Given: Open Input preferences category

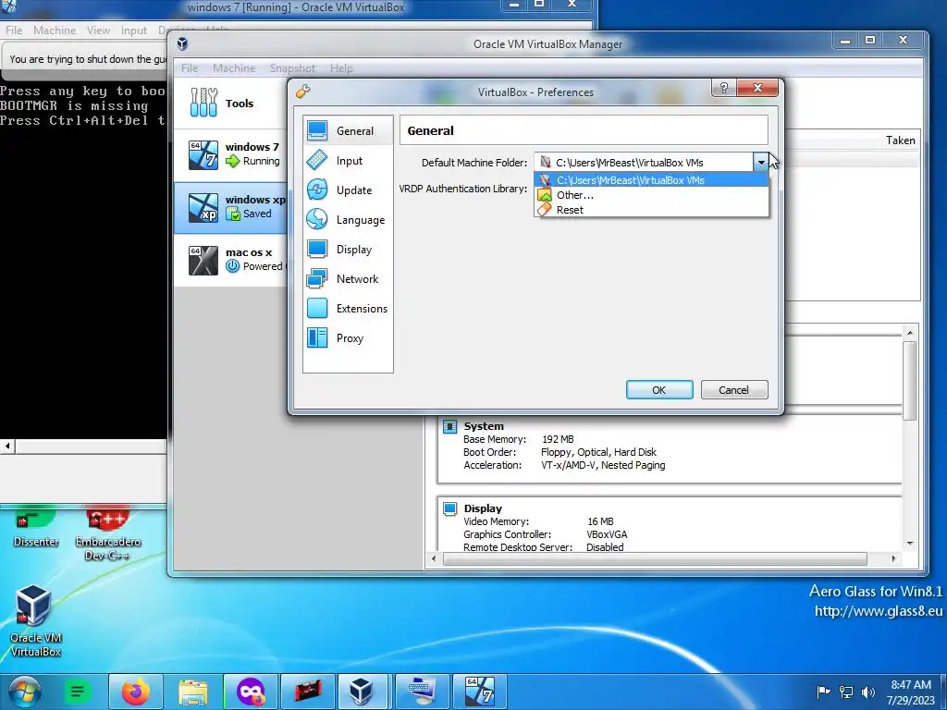Looking at the screenshot, I should coord(348,160).
